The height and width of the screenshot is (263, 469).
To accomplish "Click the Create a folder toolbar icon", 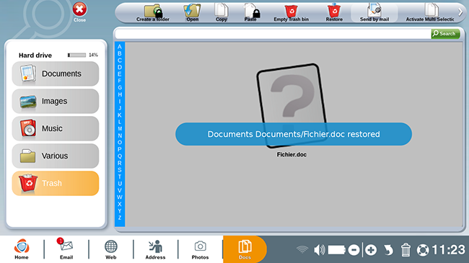I will [153, 13].
